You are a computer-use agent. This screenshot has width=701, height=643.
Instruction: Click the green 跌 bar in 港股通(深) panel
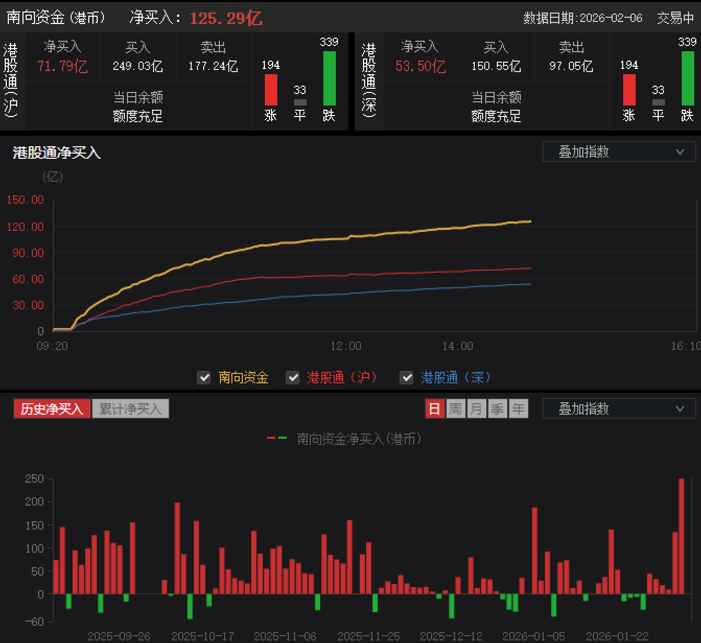[687, 78]
